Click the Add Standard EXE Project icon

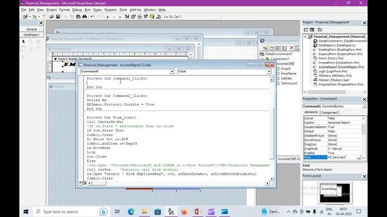point(25,17)
